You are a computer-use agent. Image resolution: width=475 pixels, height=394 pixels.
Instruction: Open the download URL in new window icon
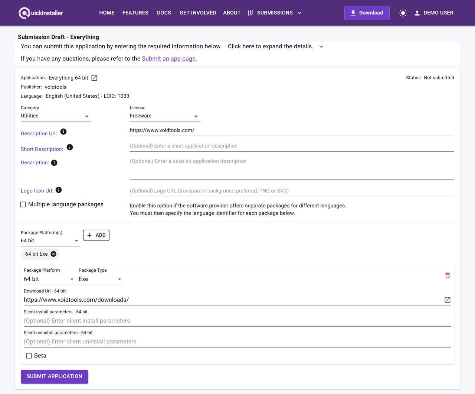[x=448, y=300]
